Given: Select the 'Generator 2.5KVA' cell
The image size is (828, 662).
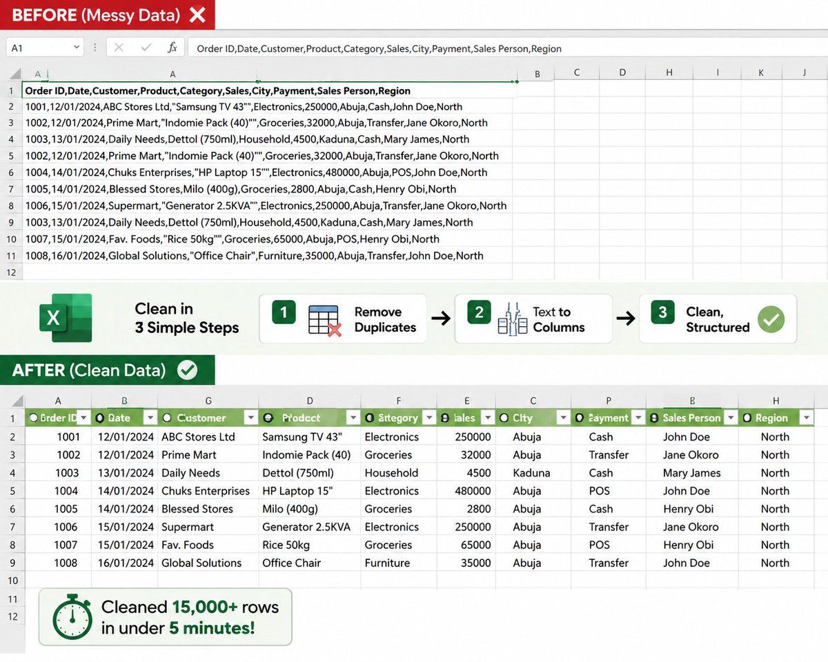Looking at the screenshot, I should pos(310,527).
